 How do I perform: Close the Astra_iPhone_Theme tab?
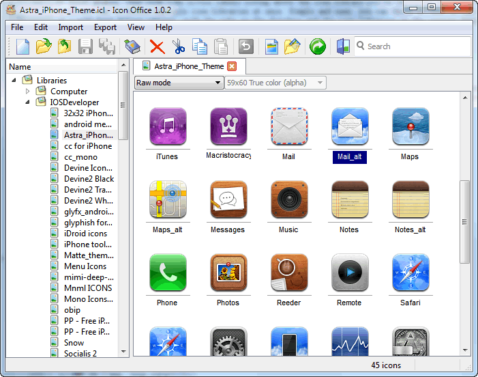(x=232, y=66)
